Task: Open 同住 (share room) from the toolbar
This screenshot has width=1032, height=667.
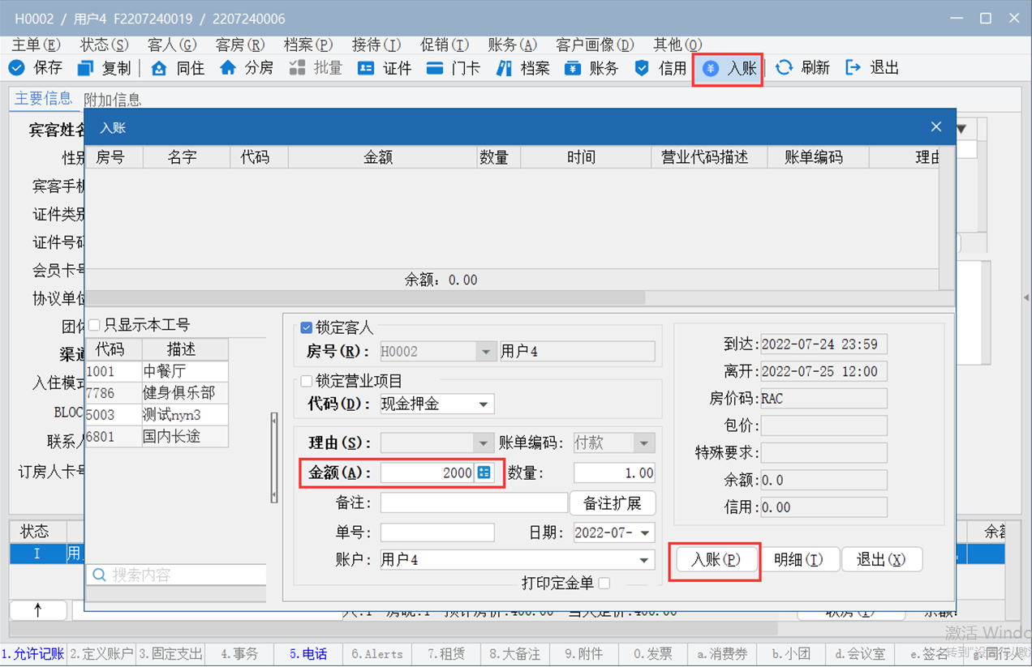Action: (159, 68)
